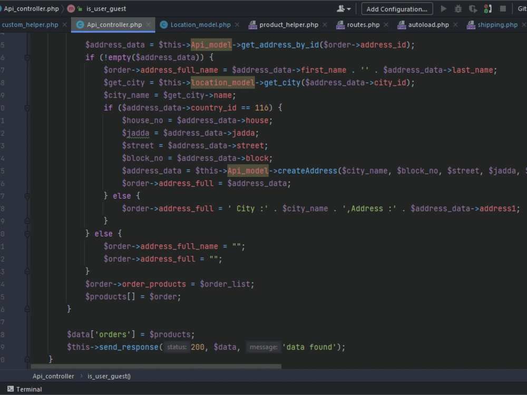Click is_user_guest method in top breadcrumb
This screenshot has width=527, height=395.
[106, 9]
